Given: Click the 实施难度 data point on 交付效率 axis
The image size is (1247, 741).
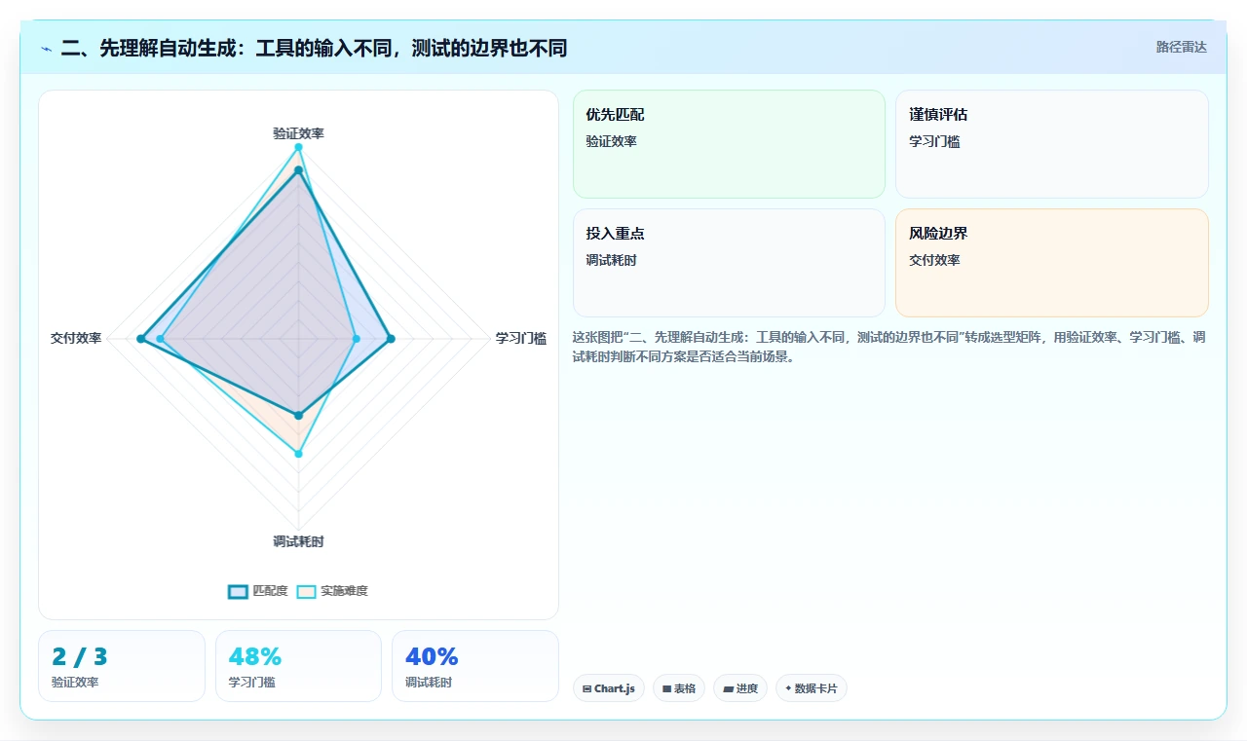Looking at the screenshot, I should [x=160, y=339].
